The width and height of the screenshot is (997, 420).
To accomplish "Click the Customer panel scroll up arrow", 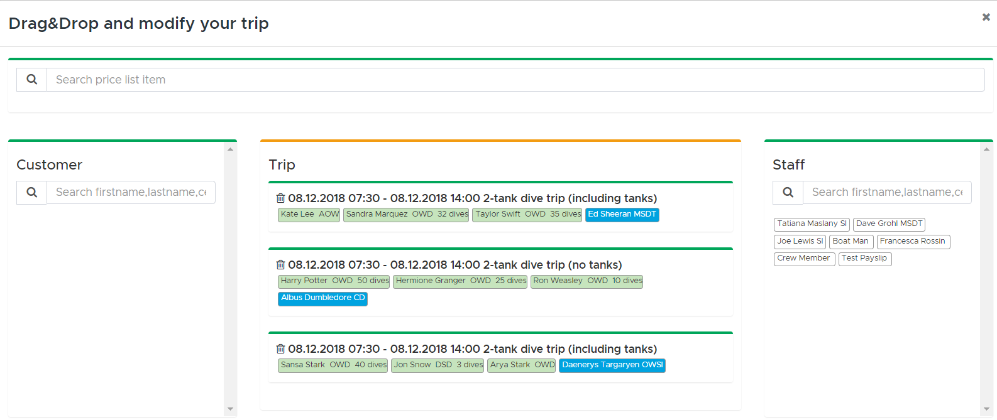I will point(230,149).
